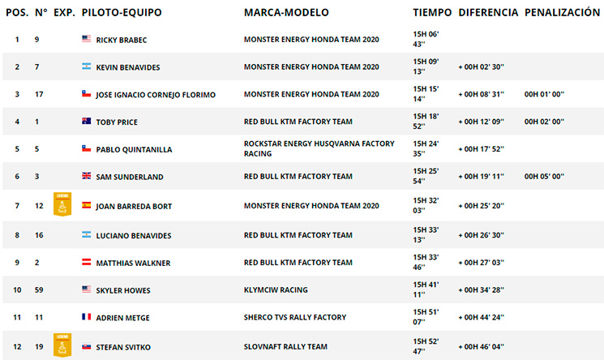The height and width of the screenshot is (360, 604).
Task: Select the TIEMPO column header
Action: click(x=432, y=12)
